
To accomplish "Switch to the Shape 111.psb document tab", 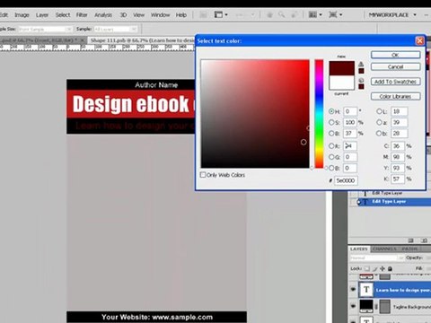I will [141, 40].
